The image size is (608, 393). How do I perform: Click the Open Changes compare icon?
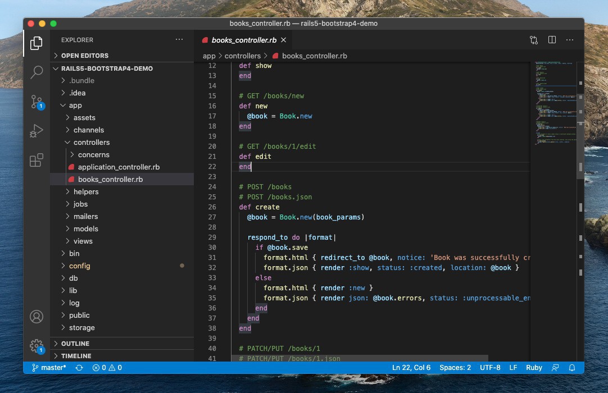click(534, 40)
